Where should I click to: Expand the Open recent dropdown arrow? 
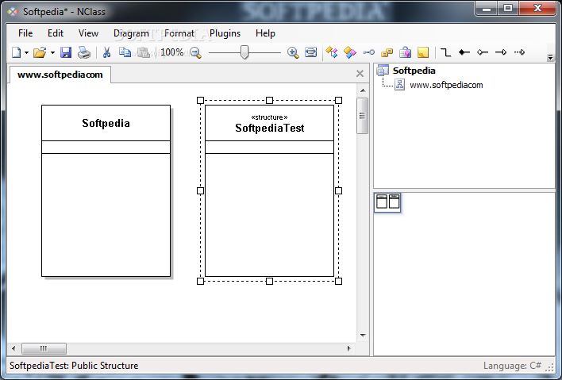tap(52, 53)
